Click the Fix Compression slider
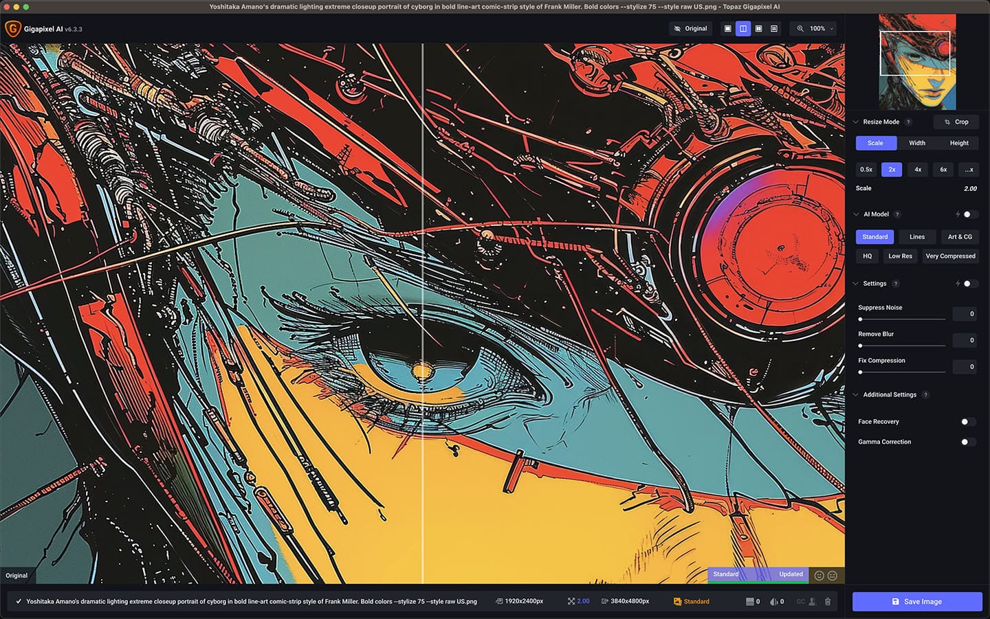This screenshot has width=990, height=619. [902, 372]
